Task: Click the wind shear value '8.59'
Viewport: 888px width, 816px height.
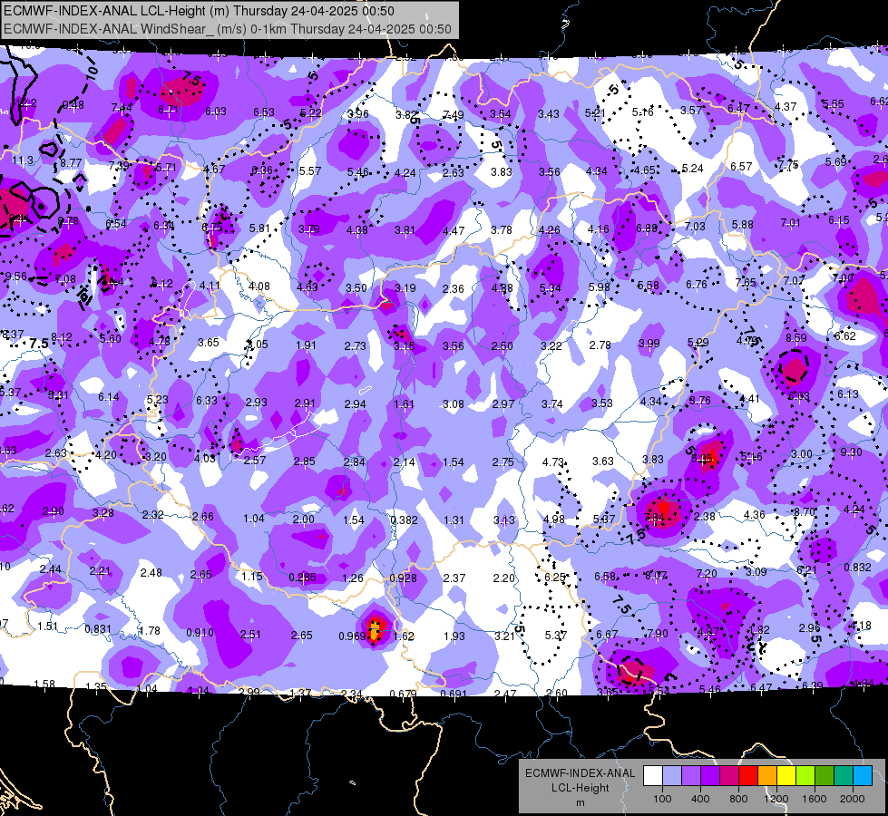Action: click(x=795, y=338)
